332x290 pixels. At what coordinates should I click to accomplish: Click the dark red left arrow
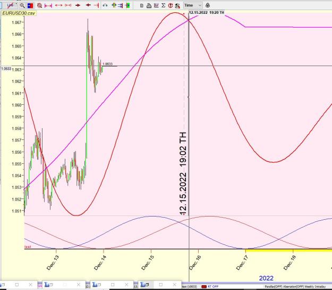[88, 5]
